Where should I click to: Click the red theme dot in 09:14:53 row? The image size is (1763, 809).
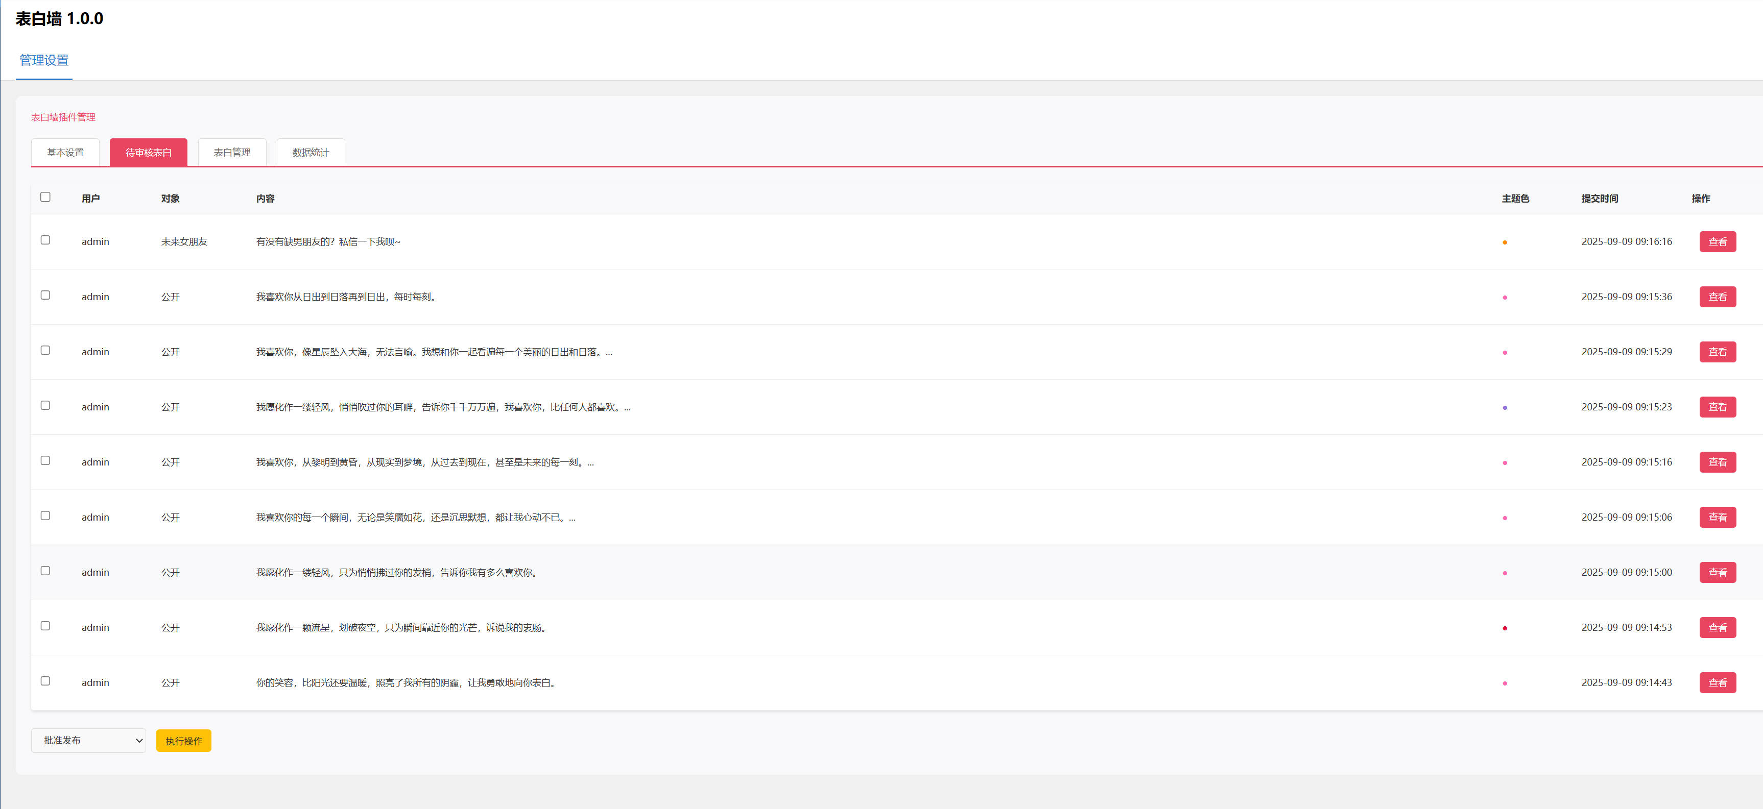pos(1504,628)
